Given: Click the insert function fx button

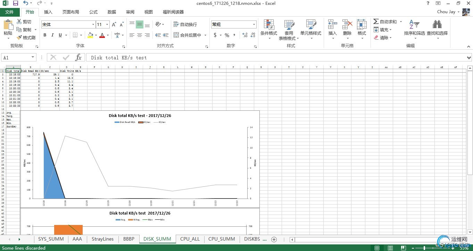Looking at the screenshot, I should point(78,57).
